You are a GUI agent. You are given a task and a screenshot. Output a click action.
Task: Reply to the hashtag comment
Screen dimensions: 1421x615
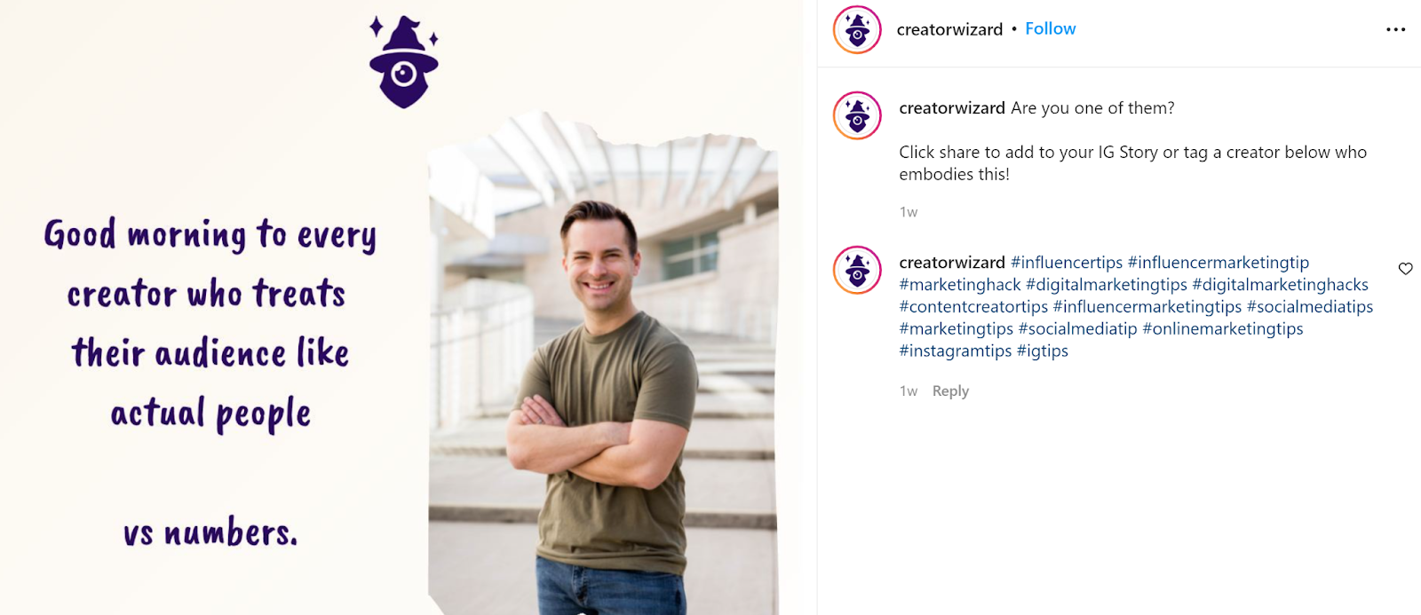950,390
